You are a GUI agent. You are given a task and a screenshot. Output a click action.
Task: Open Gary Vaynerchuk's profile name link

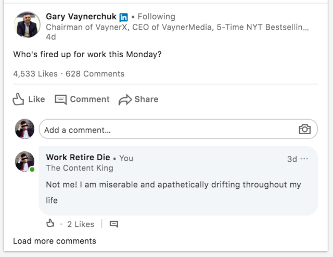point(81,17)
